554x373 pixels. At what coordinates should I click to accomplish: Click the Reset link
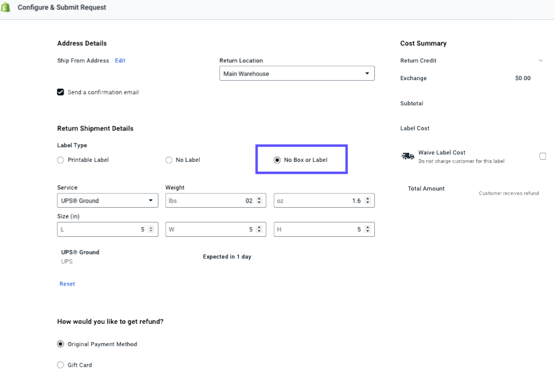click(67, 284)
